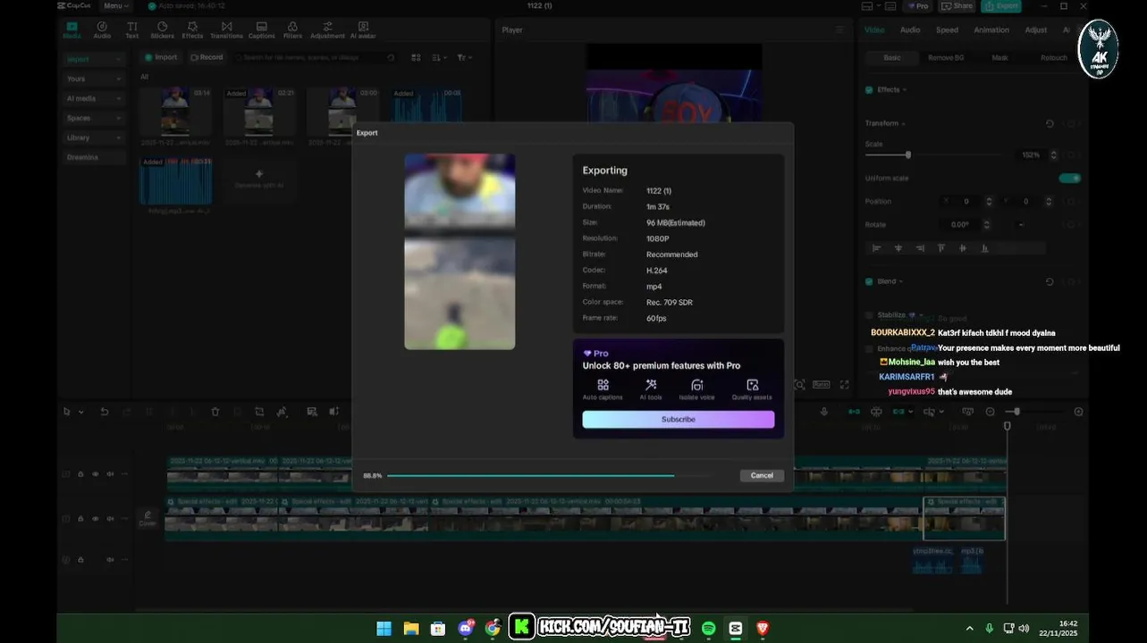The width and height of the screenshot is (1147, 643).
Task: Click the Scale slider handle
Action: click(x=908, y=154)
